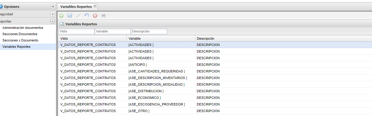Select the [ASE_CANTIDADES_REQUERIDAS ] cell
The height and width of the screenshot is (116, 372).
tap(161, 71)
